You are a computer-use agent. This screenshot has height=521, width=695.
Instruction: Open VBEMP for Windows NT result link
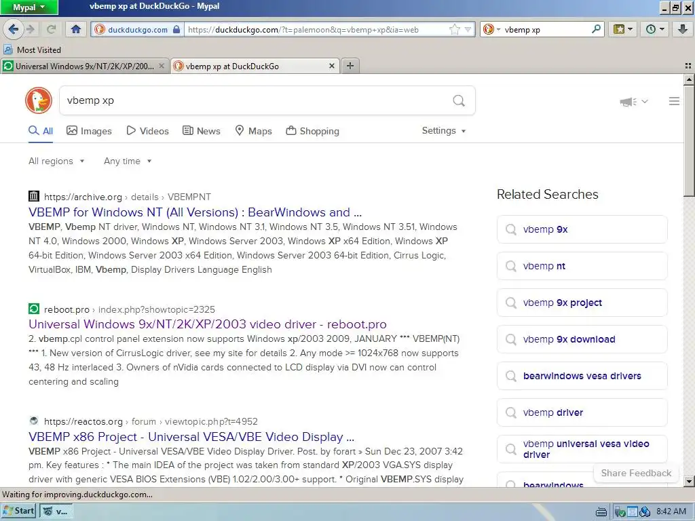point(195,212)
